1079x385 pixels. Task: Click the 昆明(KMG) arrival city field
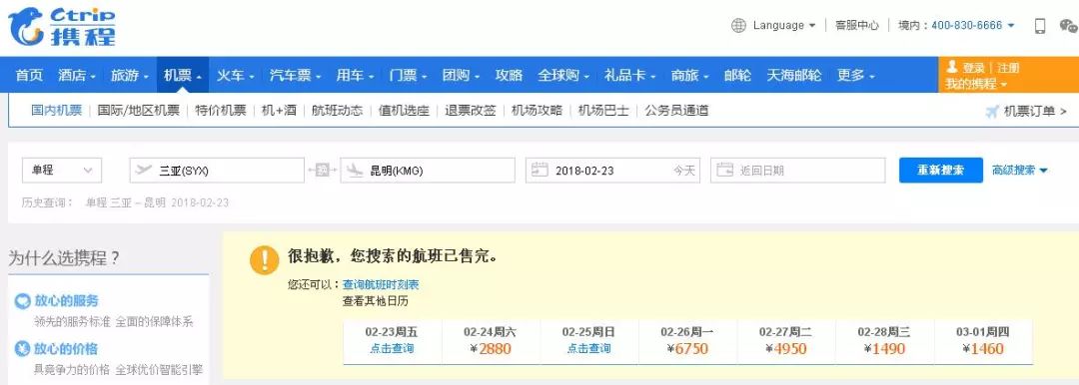coord(428,171)
